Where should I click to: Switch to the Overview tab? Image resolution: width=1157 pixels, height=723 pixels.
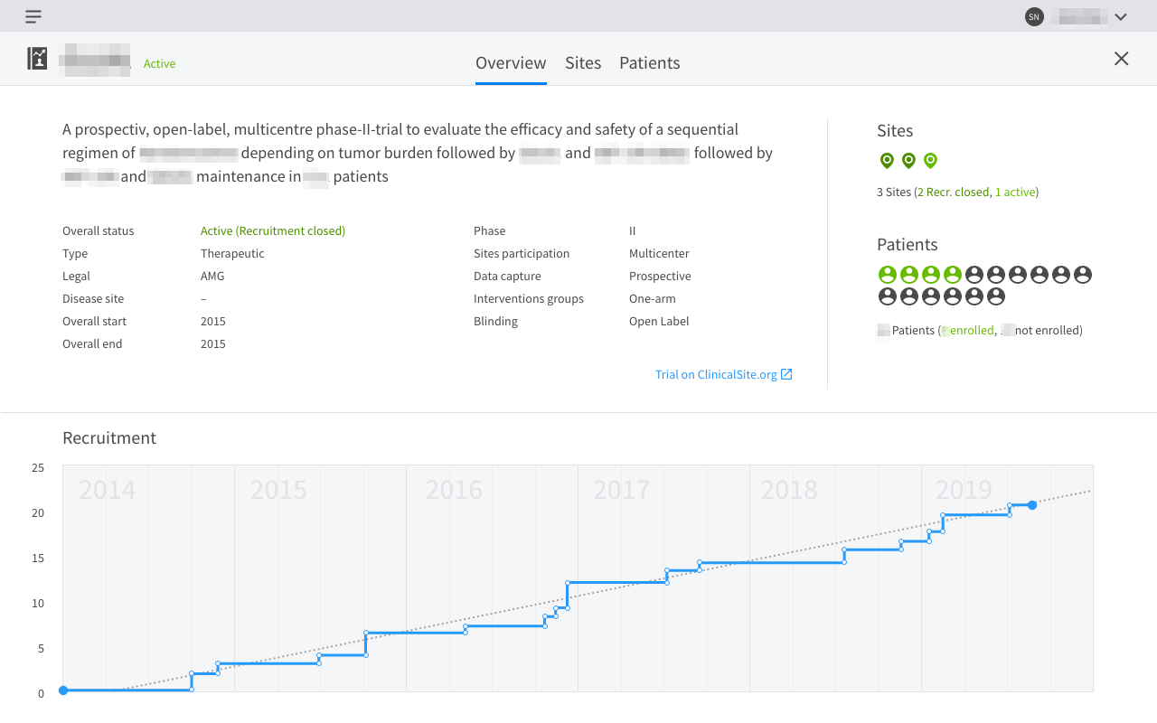511,62
